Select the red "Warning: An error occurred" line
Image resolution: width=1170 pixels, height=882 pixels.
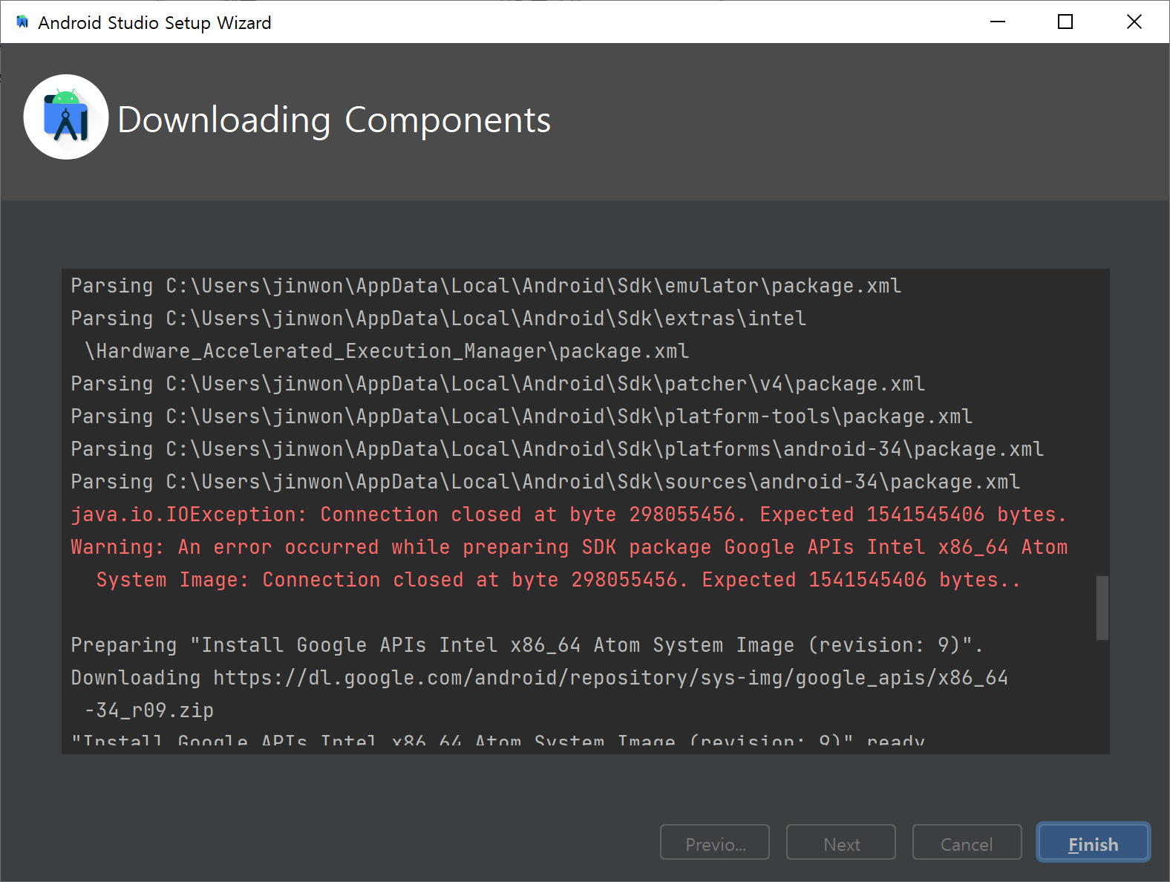(569, 547)
